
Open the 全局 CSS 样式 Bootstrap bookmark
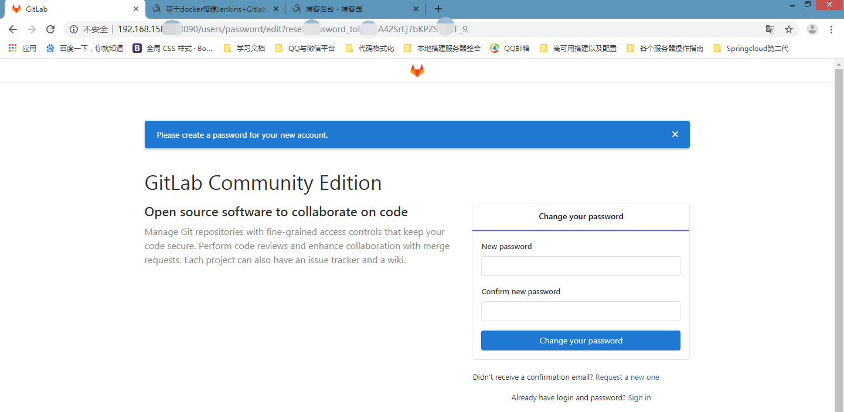pyautogui.click(x=173, y=48)
